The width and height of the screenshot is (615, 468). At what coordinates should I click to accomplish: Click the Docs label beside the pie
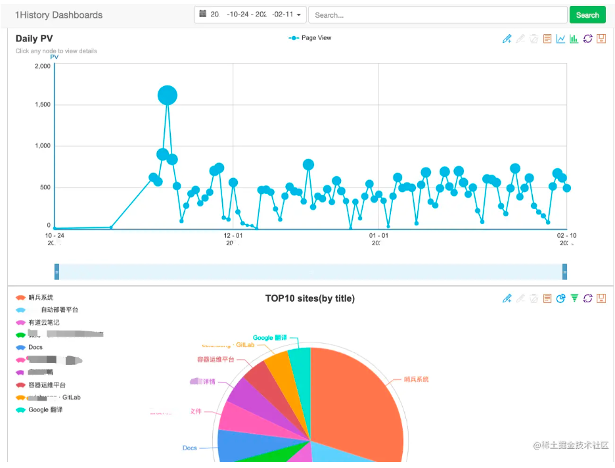[x=189, y=448]
